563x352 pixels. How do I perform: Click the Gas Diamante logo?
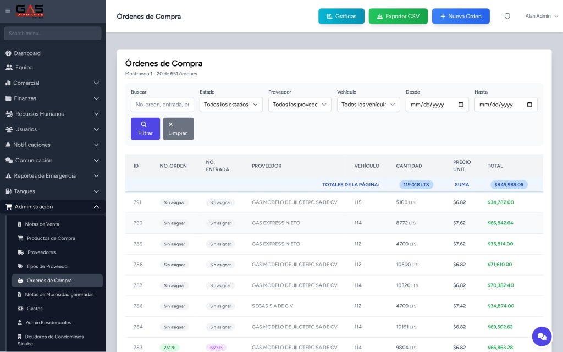pos(30,11)
